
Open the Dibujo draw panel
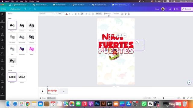click(x=2, y=47)
